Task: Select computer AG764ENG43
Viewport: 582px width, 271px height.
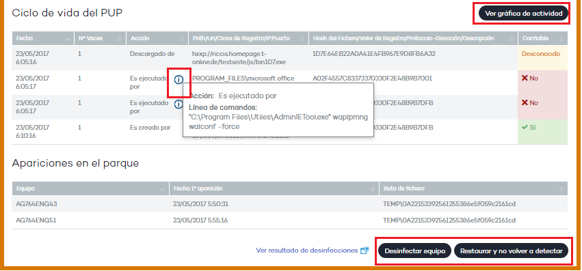Action: tap(36, 204)
